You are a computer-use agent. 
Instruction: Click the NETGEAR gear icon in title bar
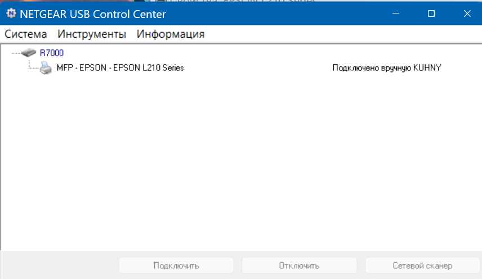[10, 13]
